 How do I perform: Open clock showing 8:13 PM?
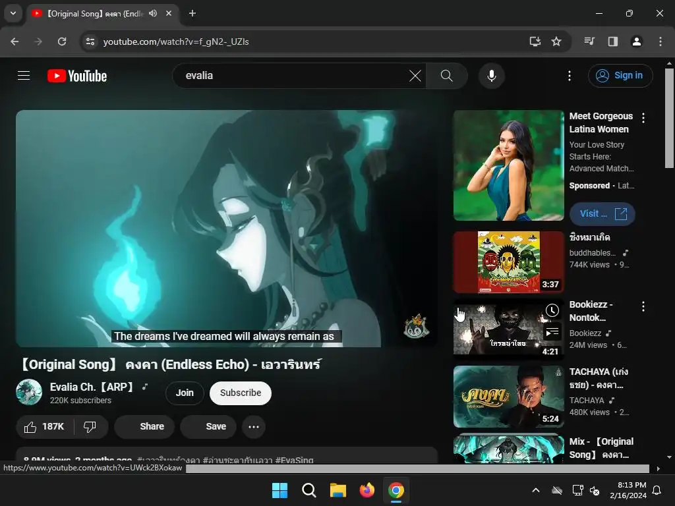click(628, 490)
